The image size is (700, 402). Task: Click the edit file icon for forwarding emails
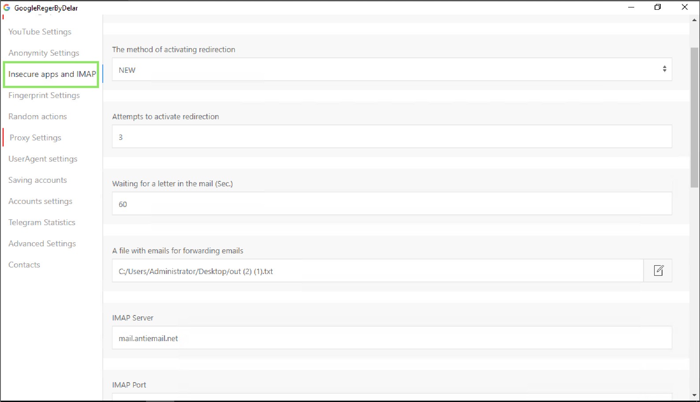point(658,271)
